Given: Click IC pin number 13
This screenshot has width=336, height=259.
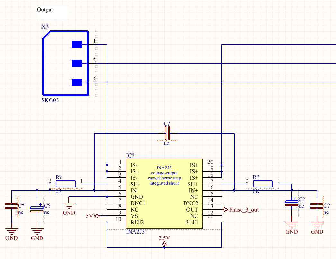Looking at the screenshot, I should click(x=210, y=206).
